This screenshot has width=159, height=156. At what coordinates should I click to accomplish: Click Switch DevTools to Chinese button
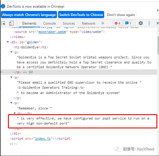click(81, 15)
